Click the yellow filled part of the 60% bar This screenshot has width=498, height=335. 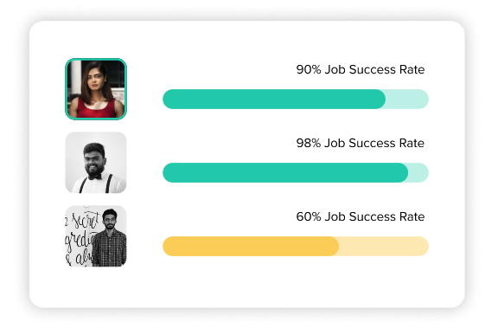251,246
